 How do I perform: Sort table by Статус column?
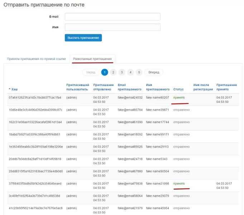[178, 89]
